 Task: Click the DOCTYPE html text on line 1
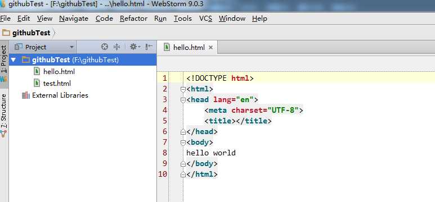click(x=220, y=79)
